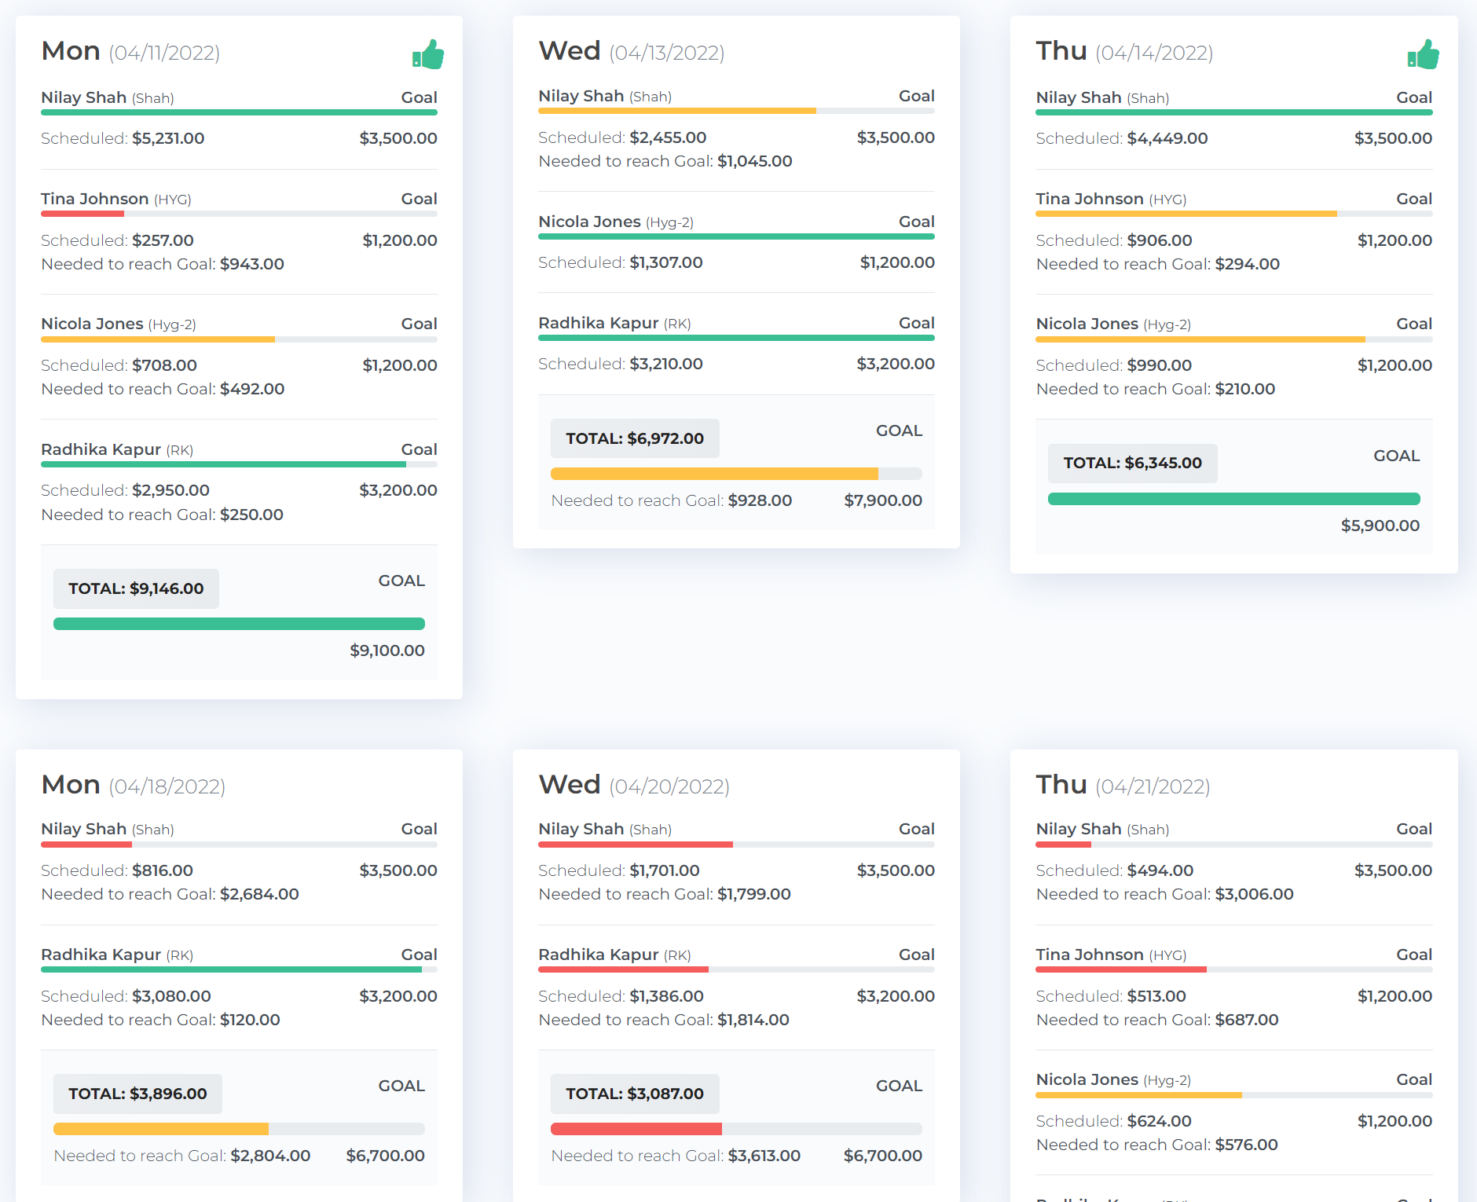The width and height of the screenshot is (1477, 1202).
Task: Select the TOTAL: $6,345.00 badge
Action: pyautogui.click(x=1132, y=464)
